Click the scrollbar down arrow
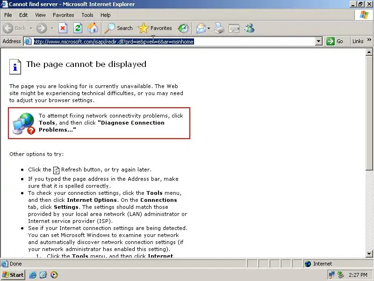This screenshot has width=374, height=281. pos(369,254)
